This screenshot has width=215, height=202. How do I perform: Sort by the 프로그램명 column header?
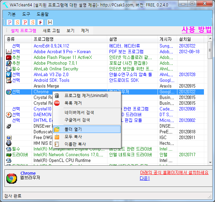pyautogui.click(x=69, y=39)
